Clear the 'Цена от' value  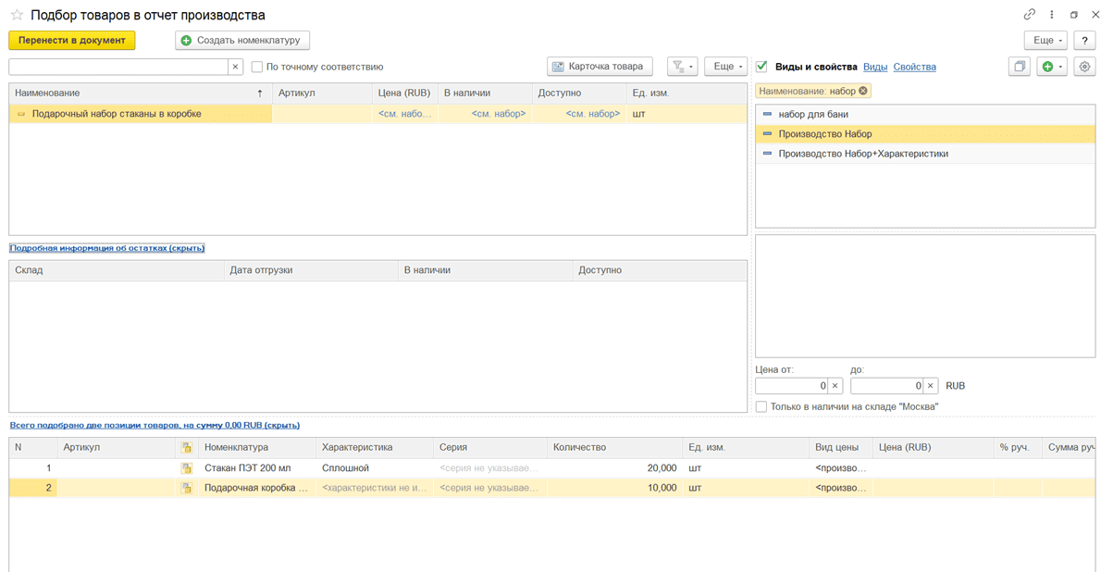pyautogui.click(x=835, y=386)
